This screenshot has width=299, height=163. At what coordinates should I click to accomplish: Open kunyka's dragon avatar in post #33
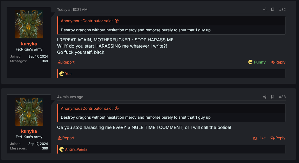coord(29,112)
